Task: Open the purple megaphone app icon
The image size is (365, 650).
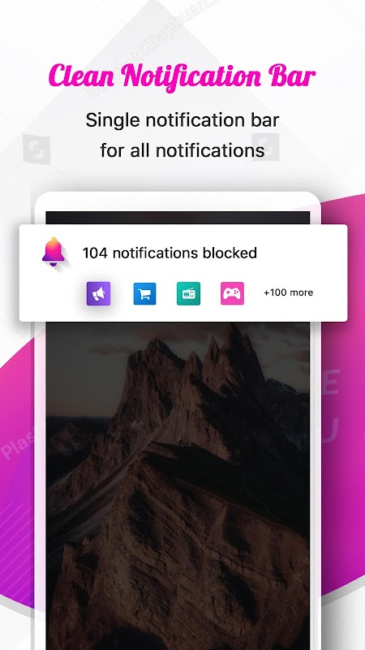Action: pos(98,293)
